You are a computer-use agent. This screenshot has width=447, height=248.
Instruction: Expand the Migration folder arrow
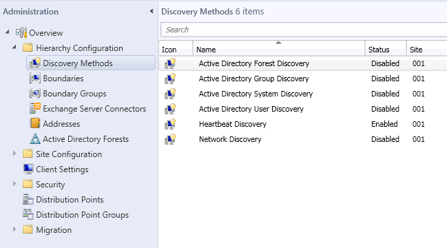click(14, 229)
